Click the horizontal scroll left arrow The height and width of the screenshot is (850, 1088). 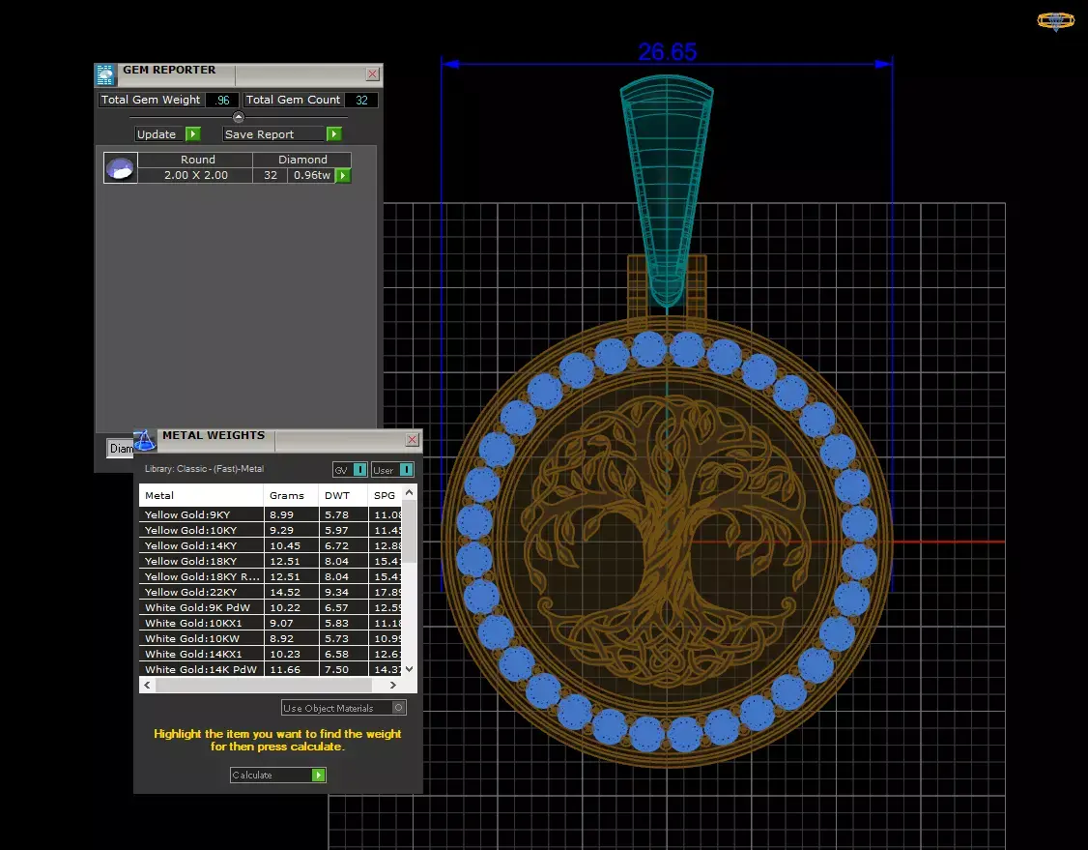pyautogui.click(x=147, y=685)
